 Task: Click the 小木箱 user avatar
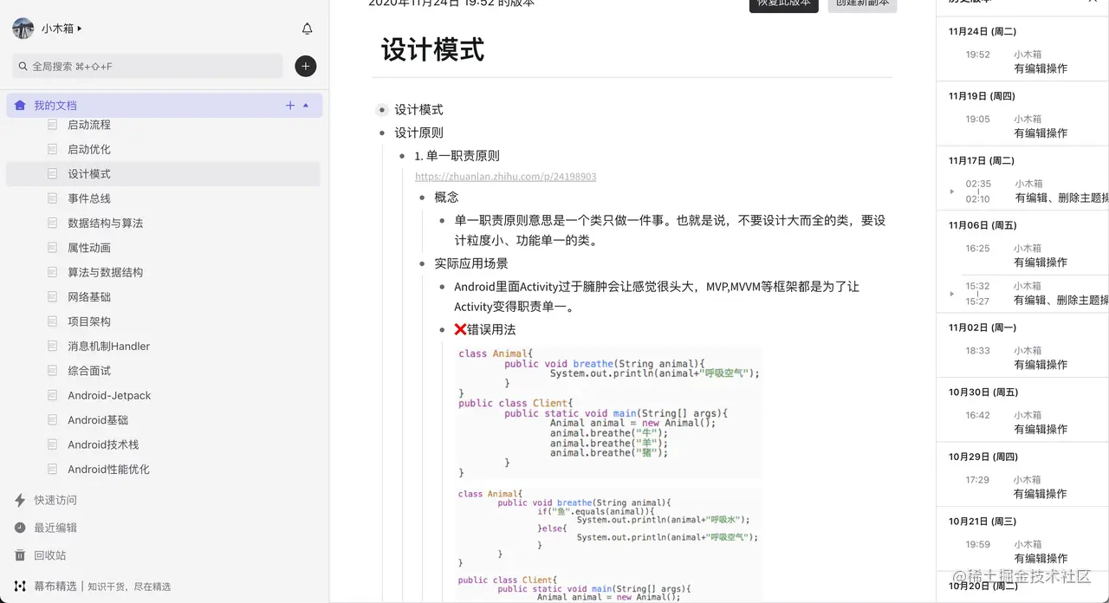pos(23,29)
